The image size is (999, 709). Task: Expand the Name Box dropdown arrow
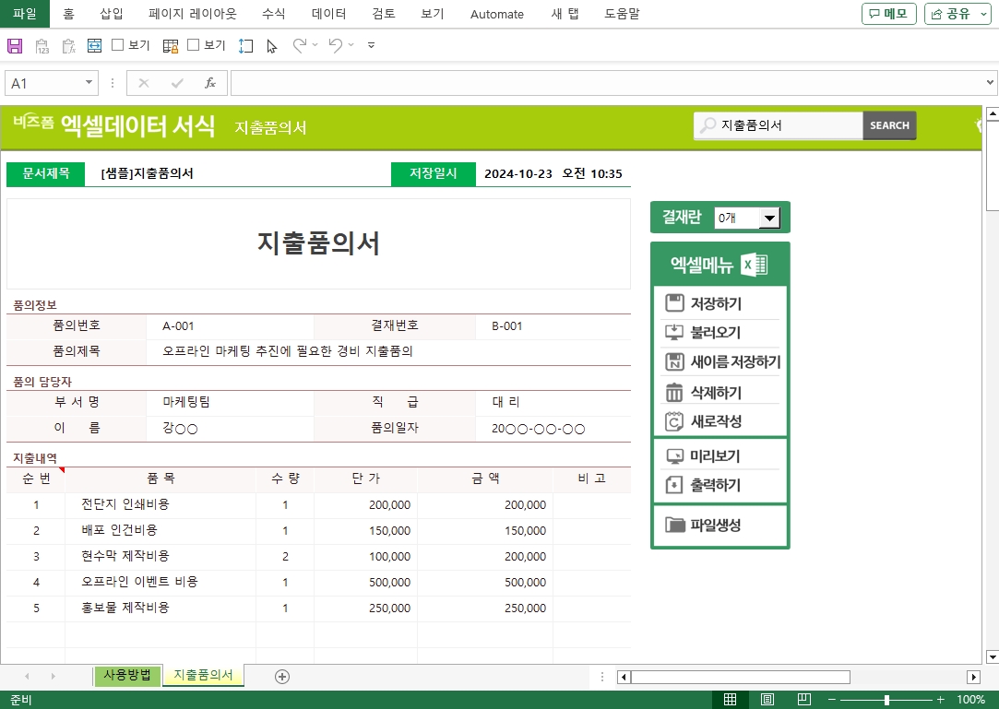pyautogui.click(x=89, y=83)
